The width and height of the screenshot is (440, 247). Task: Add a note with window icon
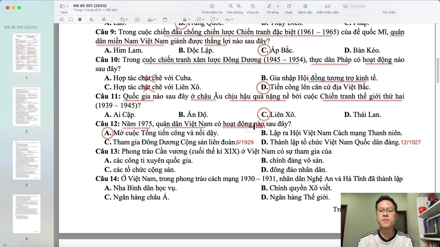tap(165, 20)
